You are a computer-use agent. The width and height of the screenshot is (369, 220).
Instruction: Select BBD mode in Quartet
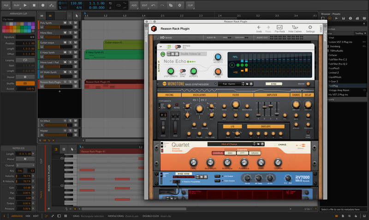point(230,153)
